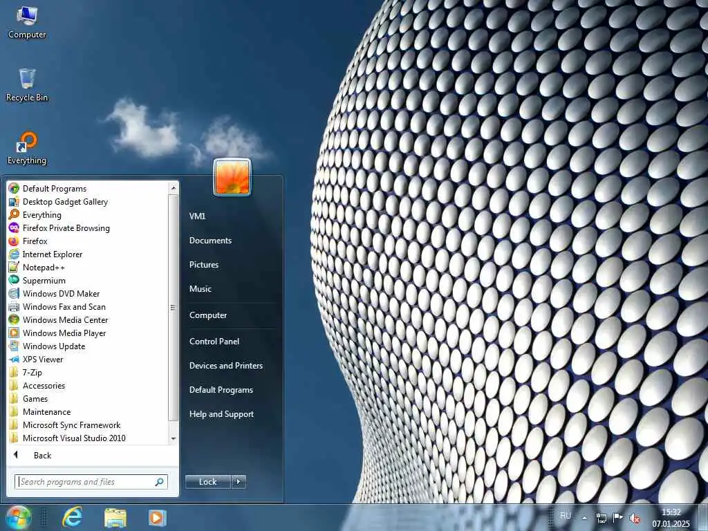708x531 pixels.
Task: Open the Default Programs icon in program list
Action: coord(14,188)
